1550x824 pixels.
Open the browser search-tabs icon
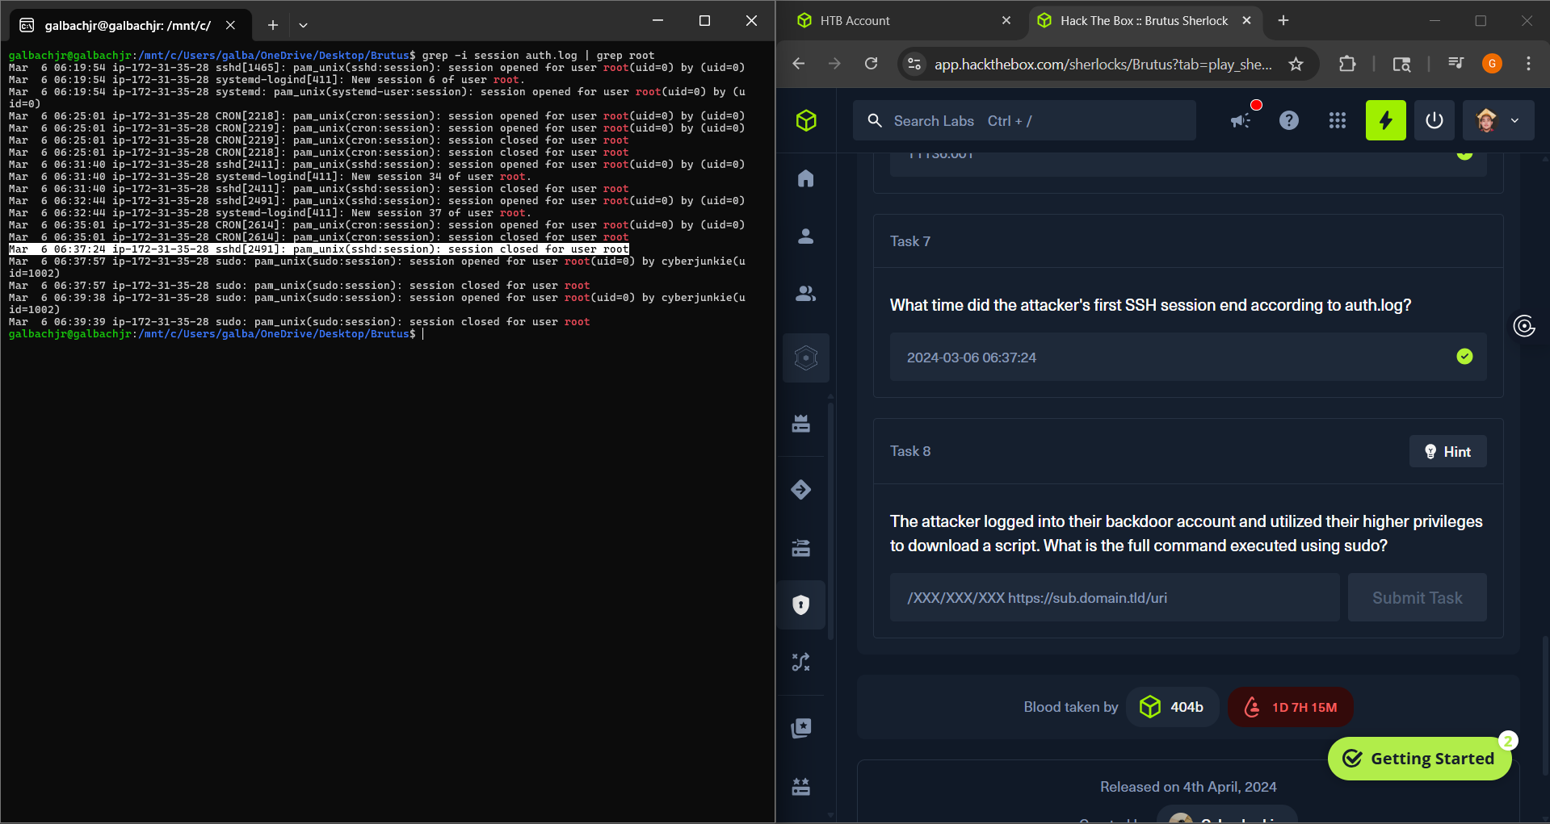(1402, 64)
